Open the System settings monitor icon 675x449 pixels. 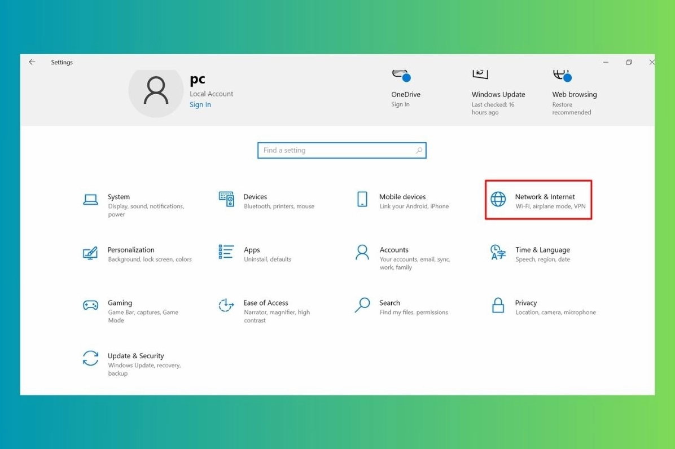tap(90, 199)
